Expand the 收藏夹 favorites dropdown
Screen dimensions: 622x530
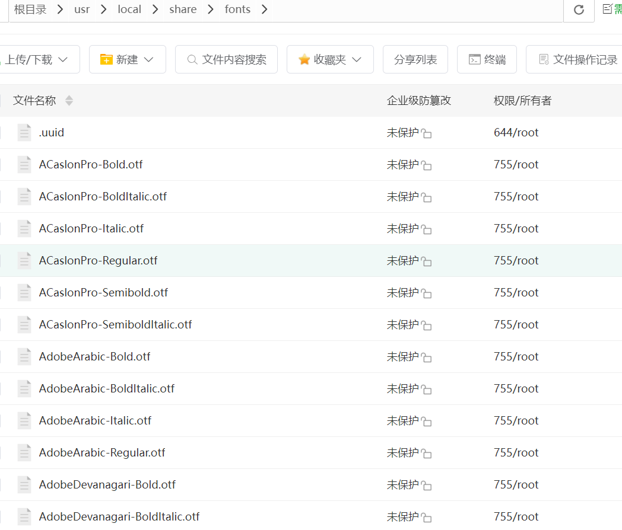(330, 59)
